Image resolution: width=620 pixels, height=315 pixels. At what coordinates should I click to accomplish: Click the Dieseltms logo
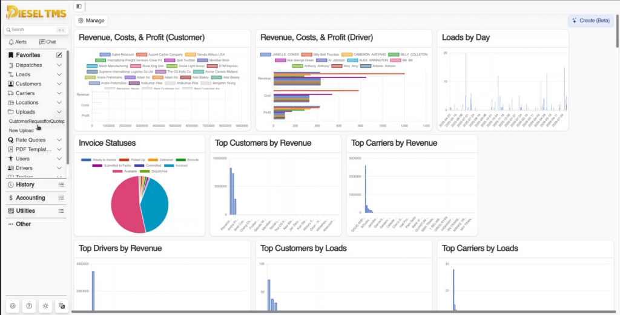click(x=36, y=13)
